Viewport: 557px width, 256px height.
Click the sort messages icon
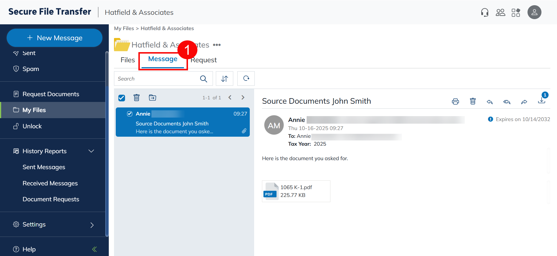[x=224, y=78]
